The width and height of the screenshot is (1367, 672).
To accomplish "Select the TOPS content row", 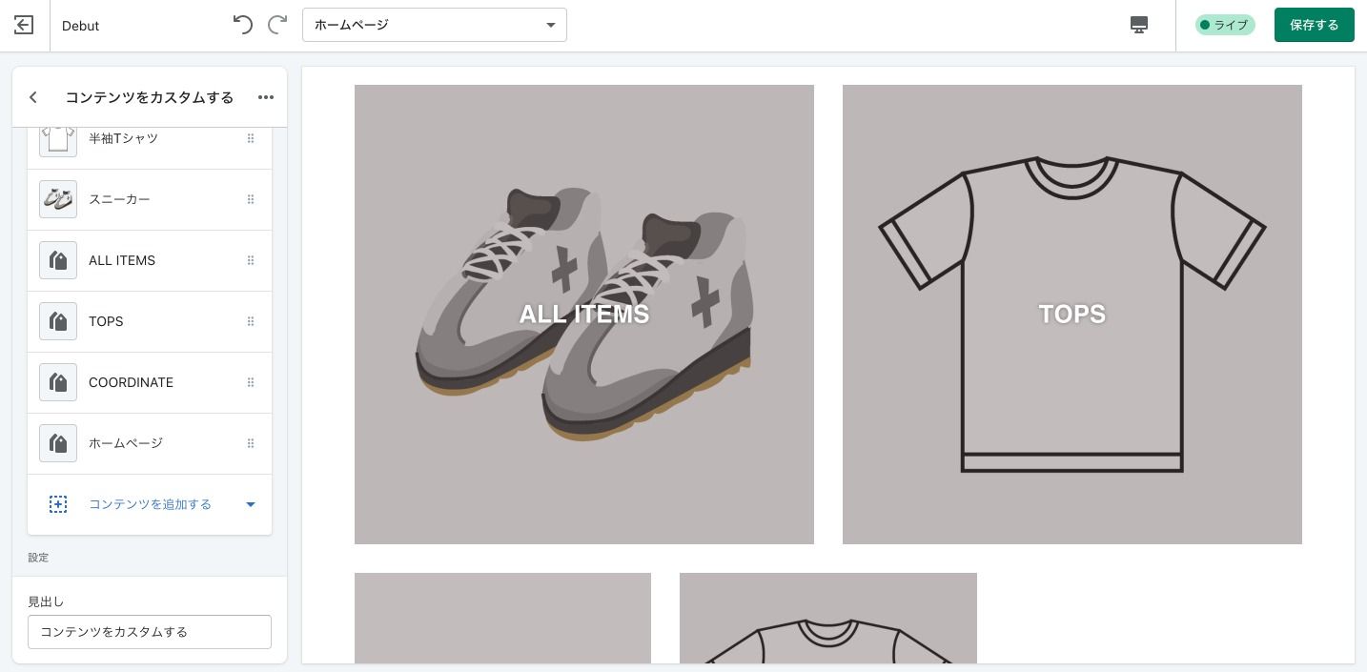I will click(150, 322).
